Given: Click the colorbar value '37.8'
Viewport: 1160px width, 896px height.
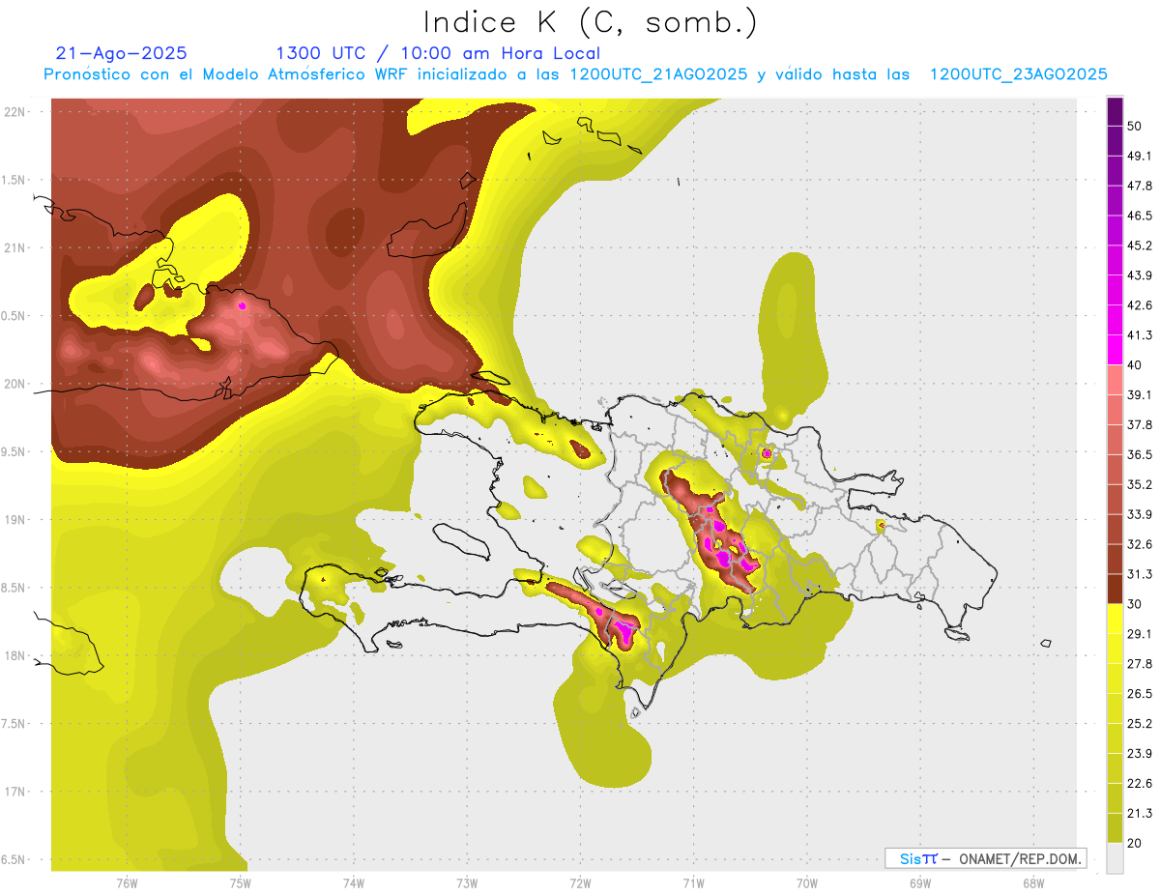Looking at the screenshot, I should click(x=1140, y=424).
